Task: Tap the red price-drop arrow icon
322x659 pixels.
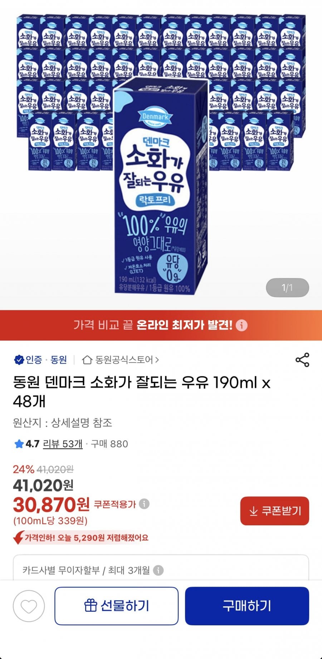Action: click(18, 538)
